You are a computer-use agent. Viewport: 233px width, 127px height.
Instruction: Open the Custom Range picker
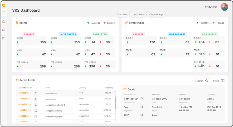pos(156,14)
